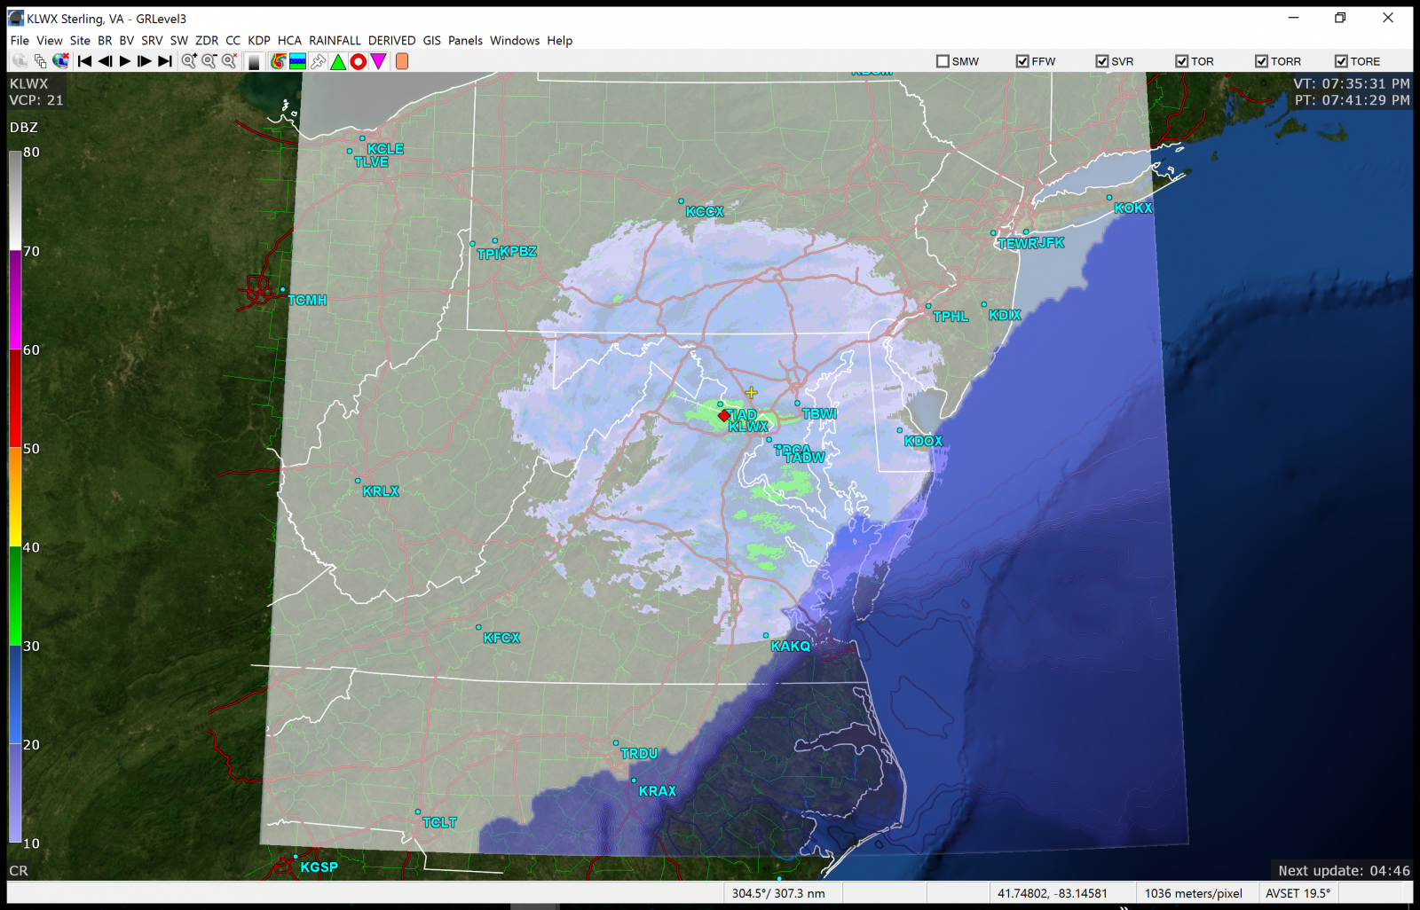Viewport: 1420px width, 910px height.
Task: Click the KDIX radar site label
Action: pos(1005,315)
